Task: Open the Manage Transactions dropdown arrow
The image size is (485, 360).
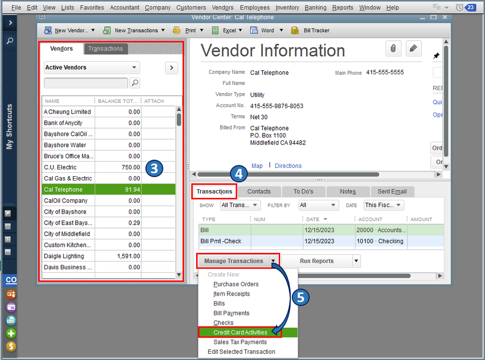Action: coord(273,261)
